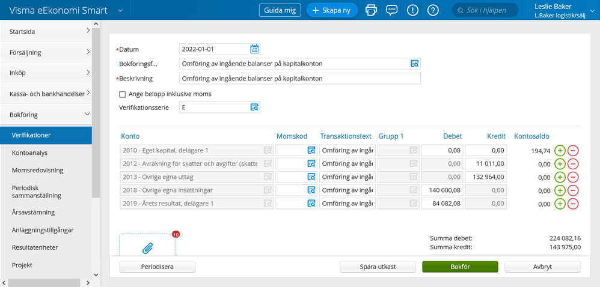Open Årsavstämning in the sidebar
This screenshot has width=600, height=287.
coord(33,212)
